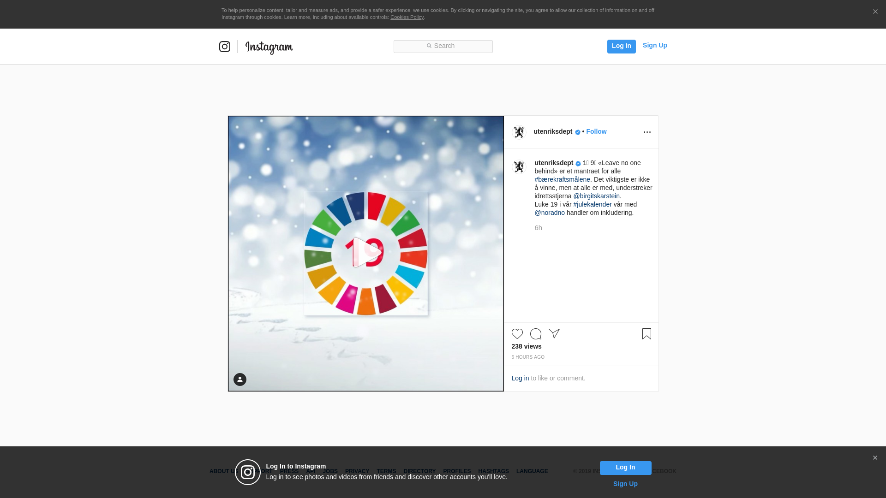Follow the utenriksdept account

[x=596, y=131]
